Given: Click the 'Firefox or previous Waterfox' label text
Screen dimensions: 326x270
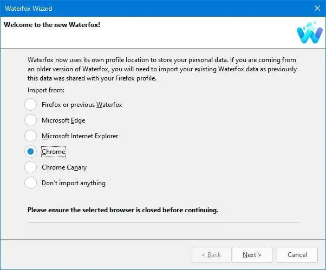Looking at the screenshot, I should 82,105.
